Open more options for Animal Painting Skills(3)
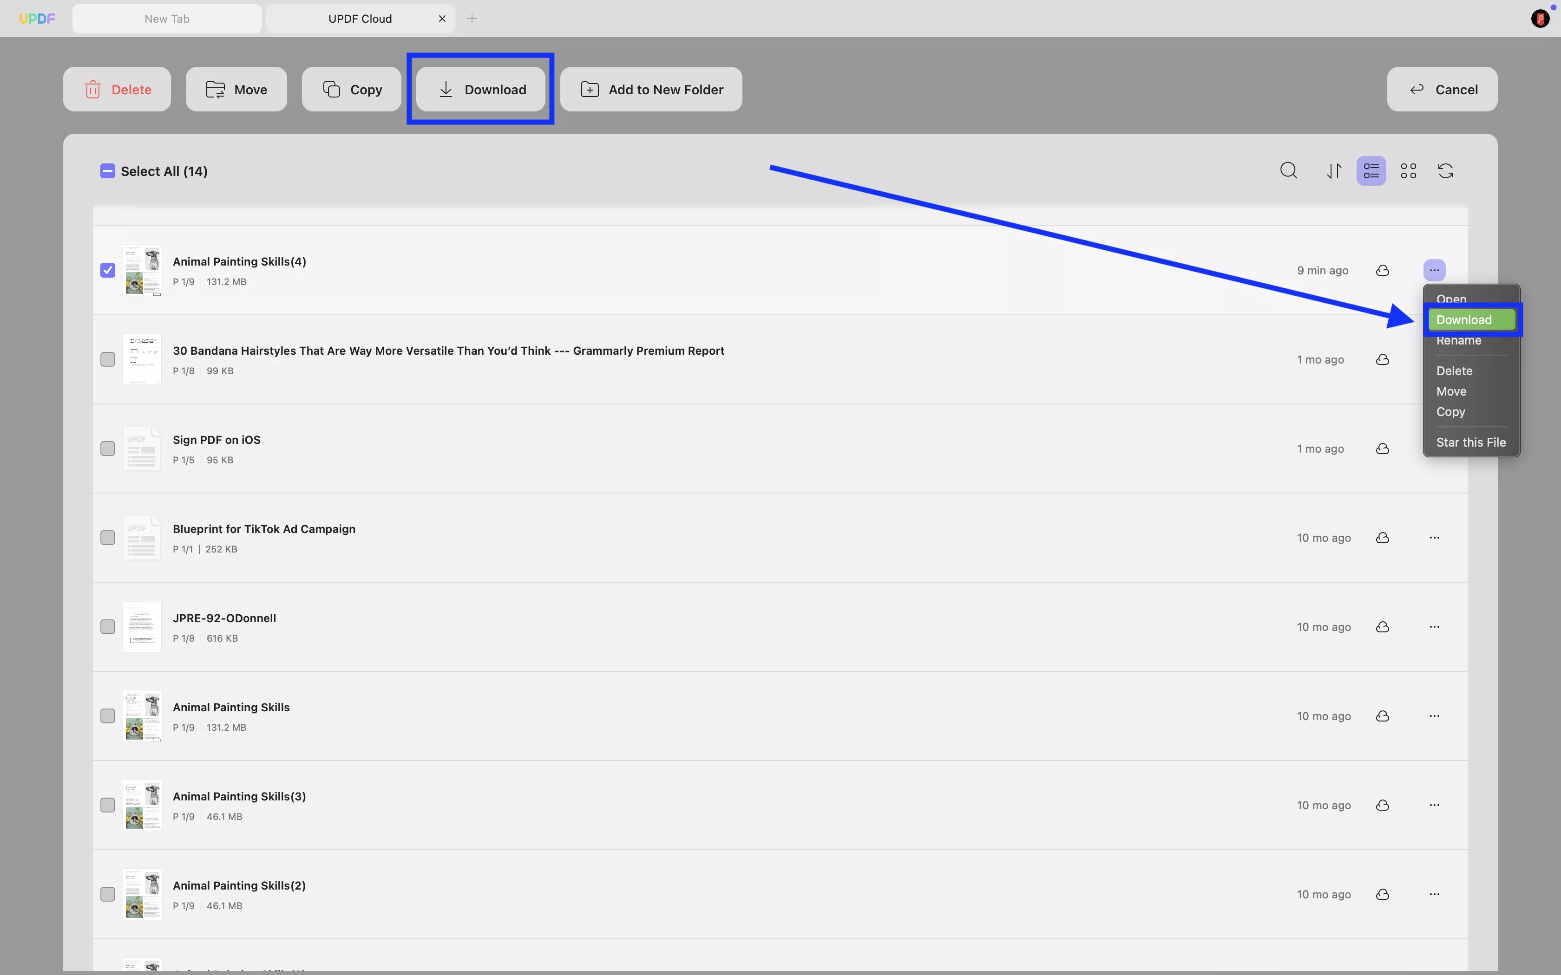Viewport: 1561px width, 975px height. pyautogui.click(x=1434, y=806)
